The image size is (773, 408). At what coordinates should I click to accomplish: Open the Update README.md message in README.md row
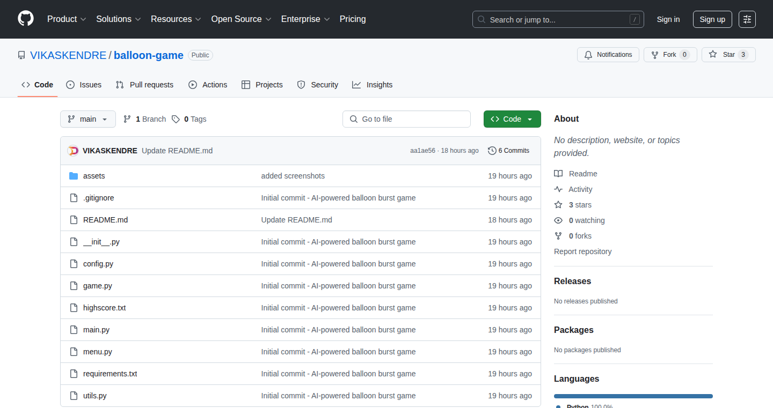tap(297, 220)
